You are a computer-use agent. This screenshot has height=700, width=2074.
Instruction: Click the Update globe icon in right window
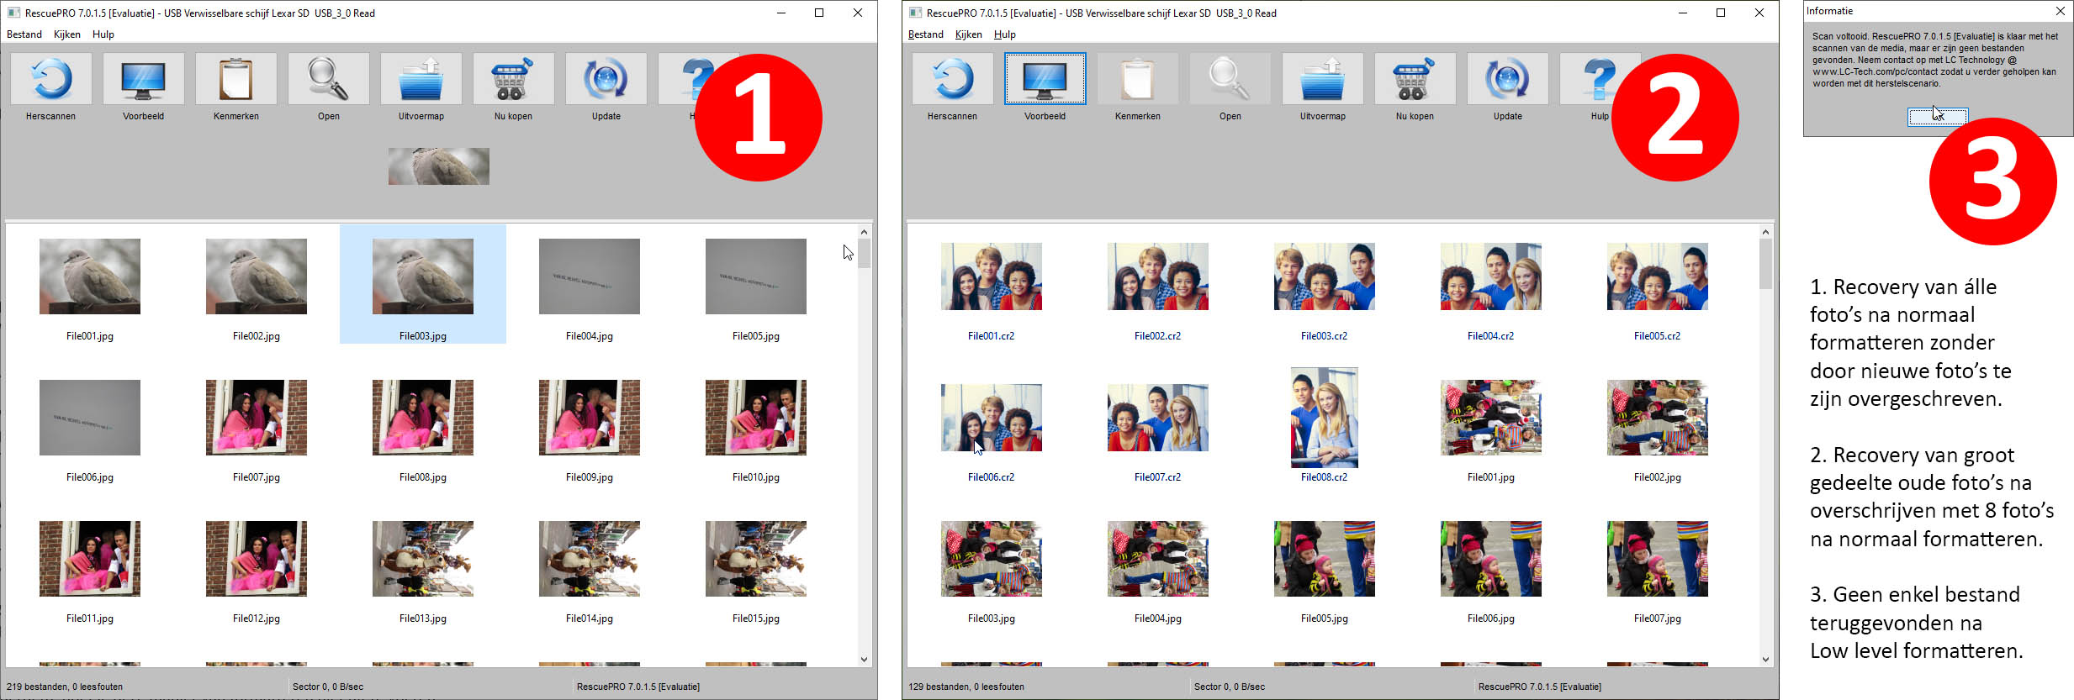(x=1507, y=80)
